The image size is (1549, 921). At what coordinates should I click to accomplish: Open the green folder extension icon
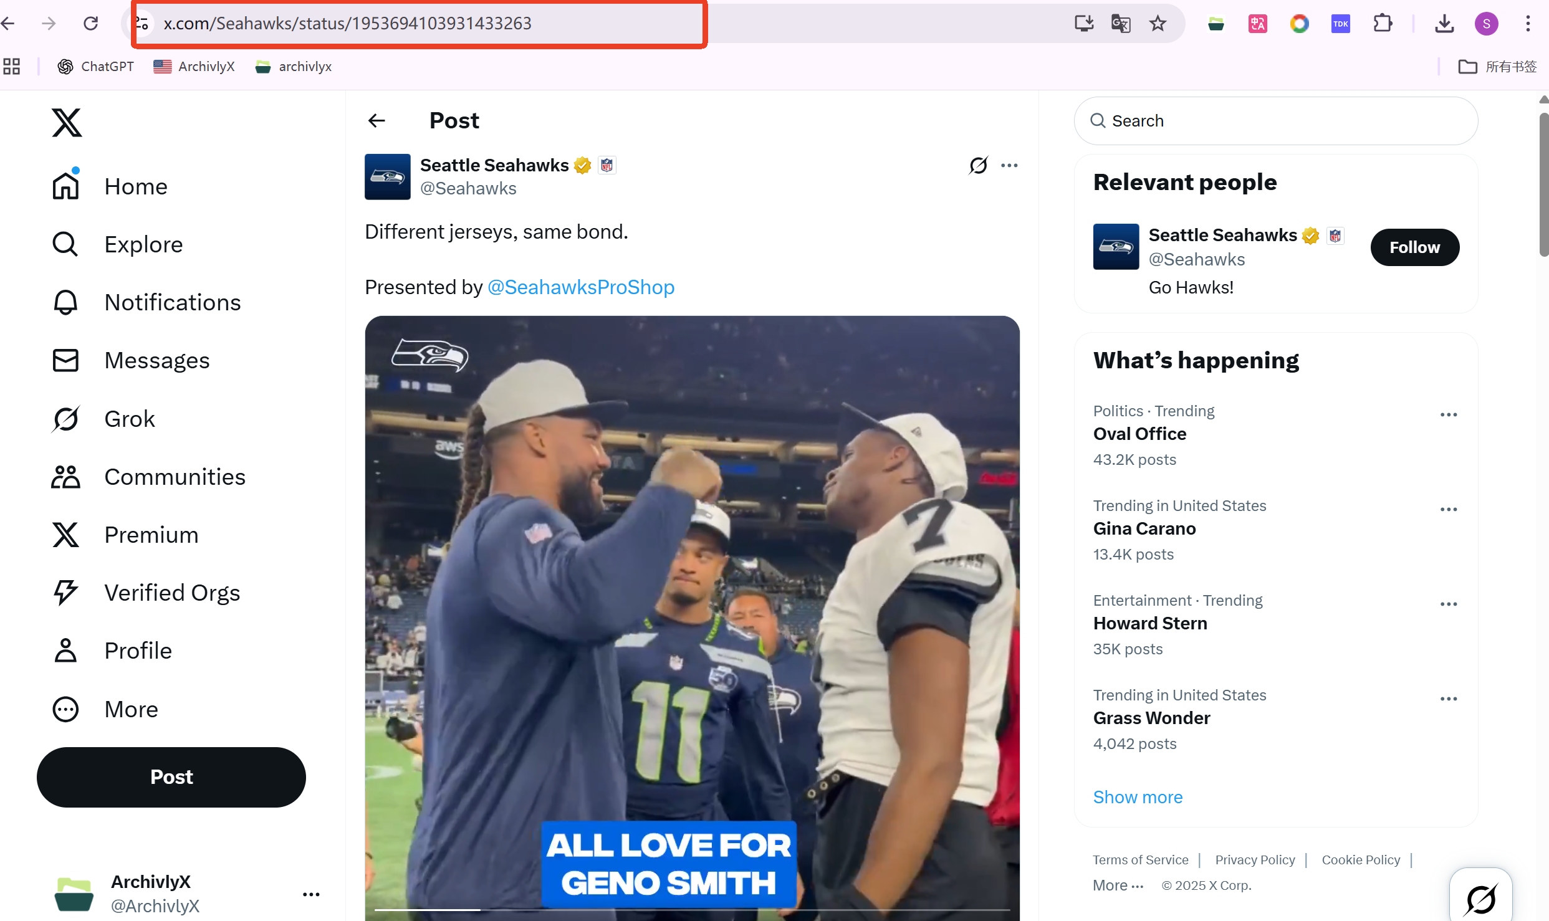(1216, 24)
